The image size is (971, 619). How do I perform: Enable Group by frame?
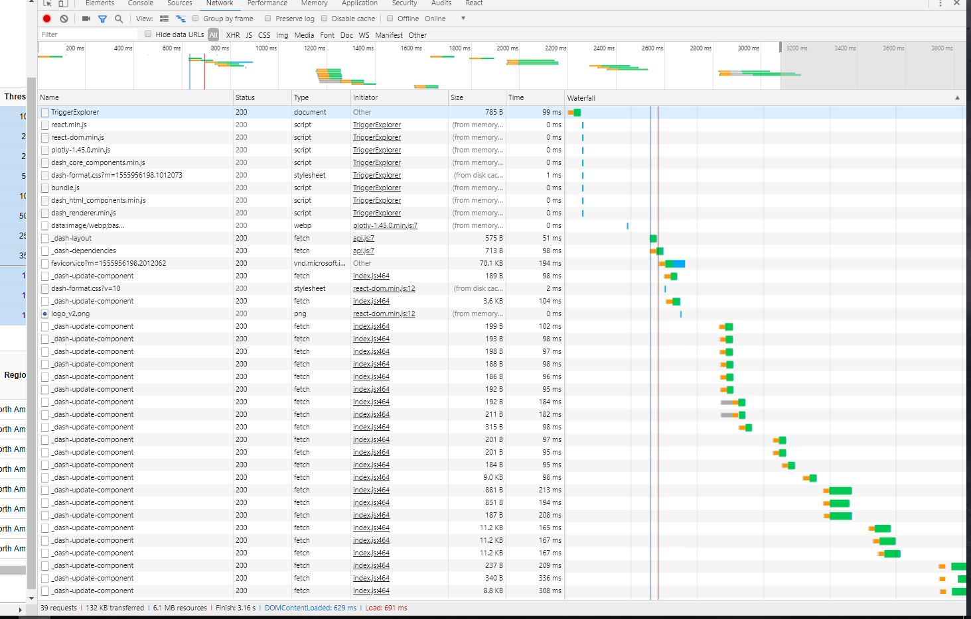(194, 19)
